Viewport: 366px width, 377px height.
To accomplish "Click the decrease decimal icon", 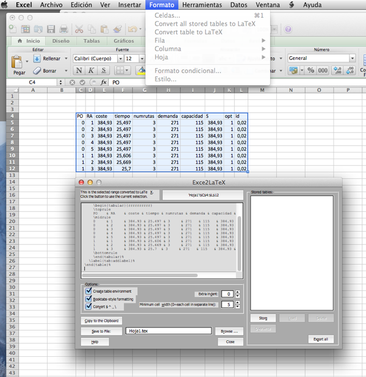I will (350, 70).
